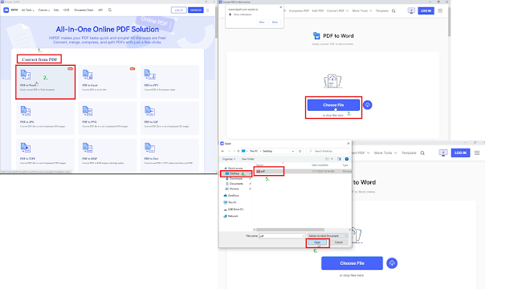
Task: Open the Adobe Acrobat Document file type dropdown
Action: click(x=328, y=236)
